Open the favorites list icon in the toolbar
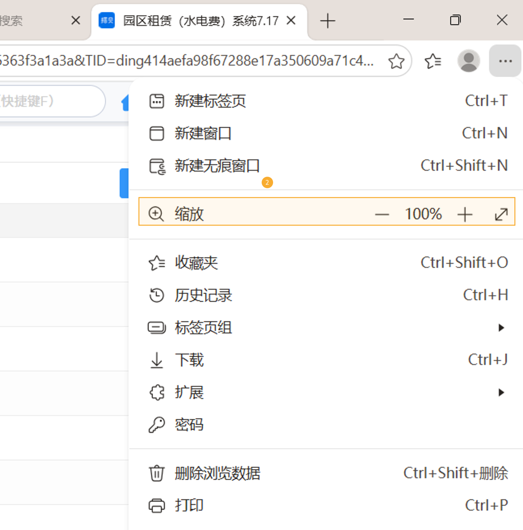Screen dimensions: 523x530 point(433,61)
